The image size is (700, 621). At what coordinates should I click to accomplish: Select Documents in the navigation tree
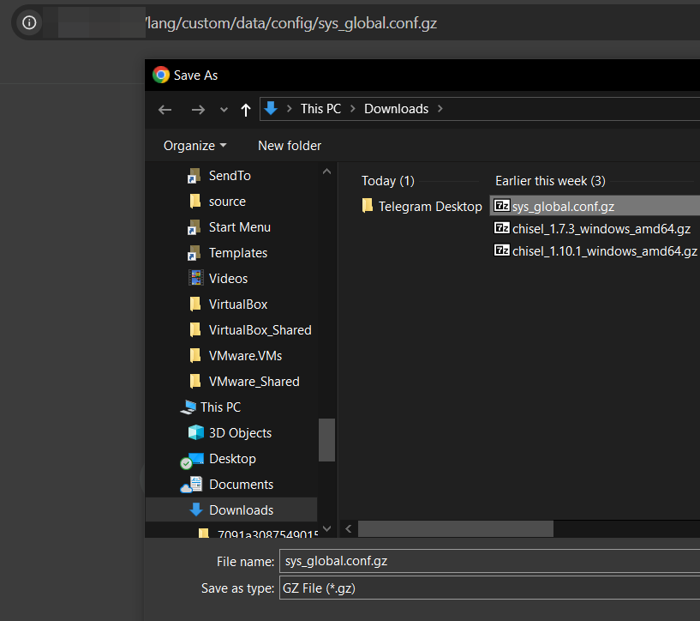pyautogui.click(x=241, y=485)
